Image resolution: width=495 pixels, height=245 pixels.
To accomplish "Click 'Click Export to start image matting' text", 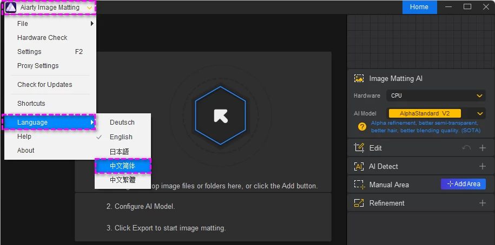I will pos(166,228).
